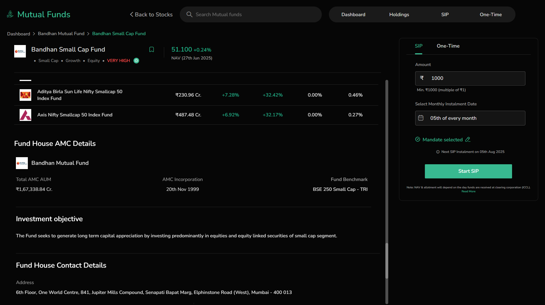Click the Mandate selected checkmark icon

tap(418, 139)
